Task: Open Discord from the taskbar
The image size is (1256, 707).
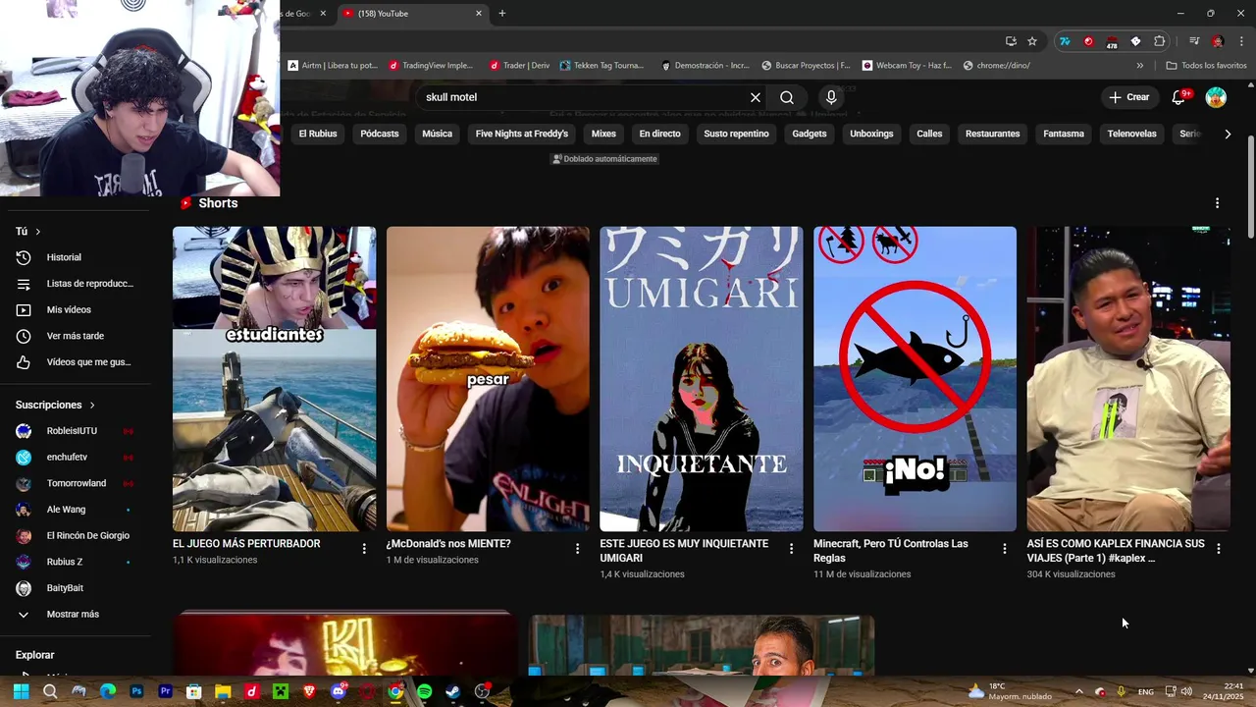Action: tap(339, 691)
